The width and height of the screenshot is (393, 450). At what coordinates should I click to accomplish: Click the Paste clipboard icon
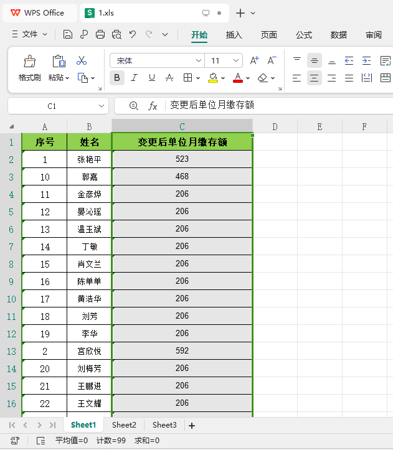(59, 61)
